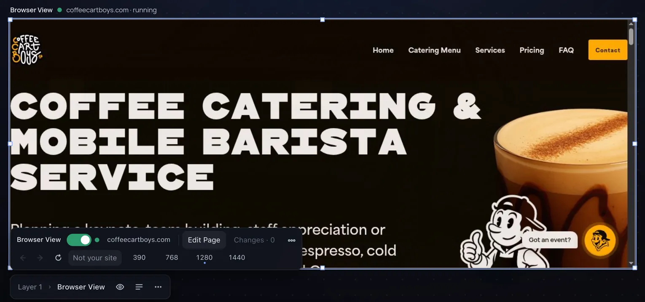The height and width of the screenshot is (302, 645).
Task: Click the 'coffeecartboys.com · running' status text
Action: 111,10
